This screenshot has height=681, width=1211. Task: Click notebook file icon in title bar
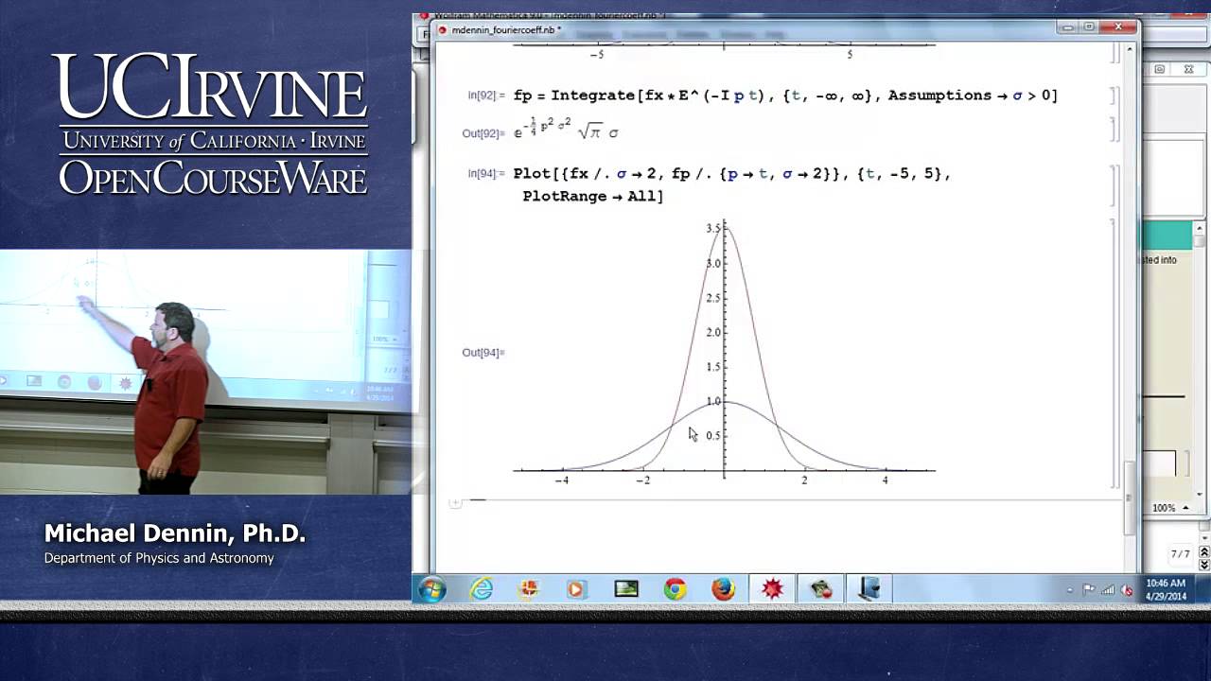coord(443,30)
